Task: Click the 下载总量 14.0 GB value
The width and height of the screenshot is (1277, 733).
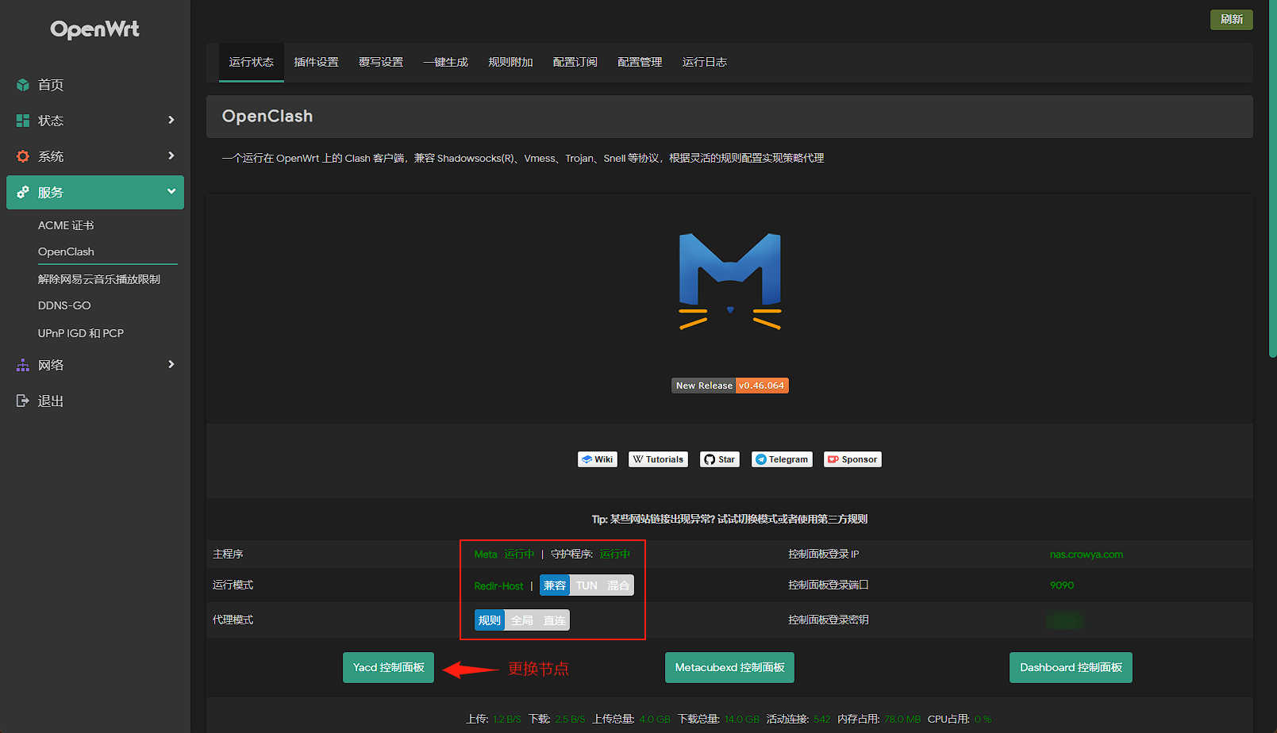Action: pyautogui.click(x=741, y=720)
